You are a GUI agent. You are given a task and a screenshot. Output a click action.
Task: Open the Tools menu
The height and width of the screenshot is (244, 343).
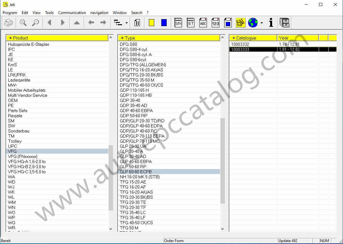[49, 13]
